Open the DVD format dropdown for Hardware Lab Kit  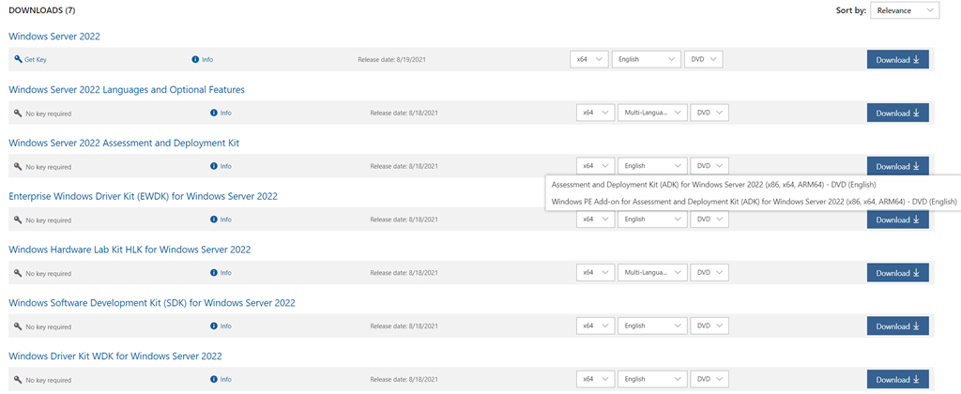pos(709,273)
